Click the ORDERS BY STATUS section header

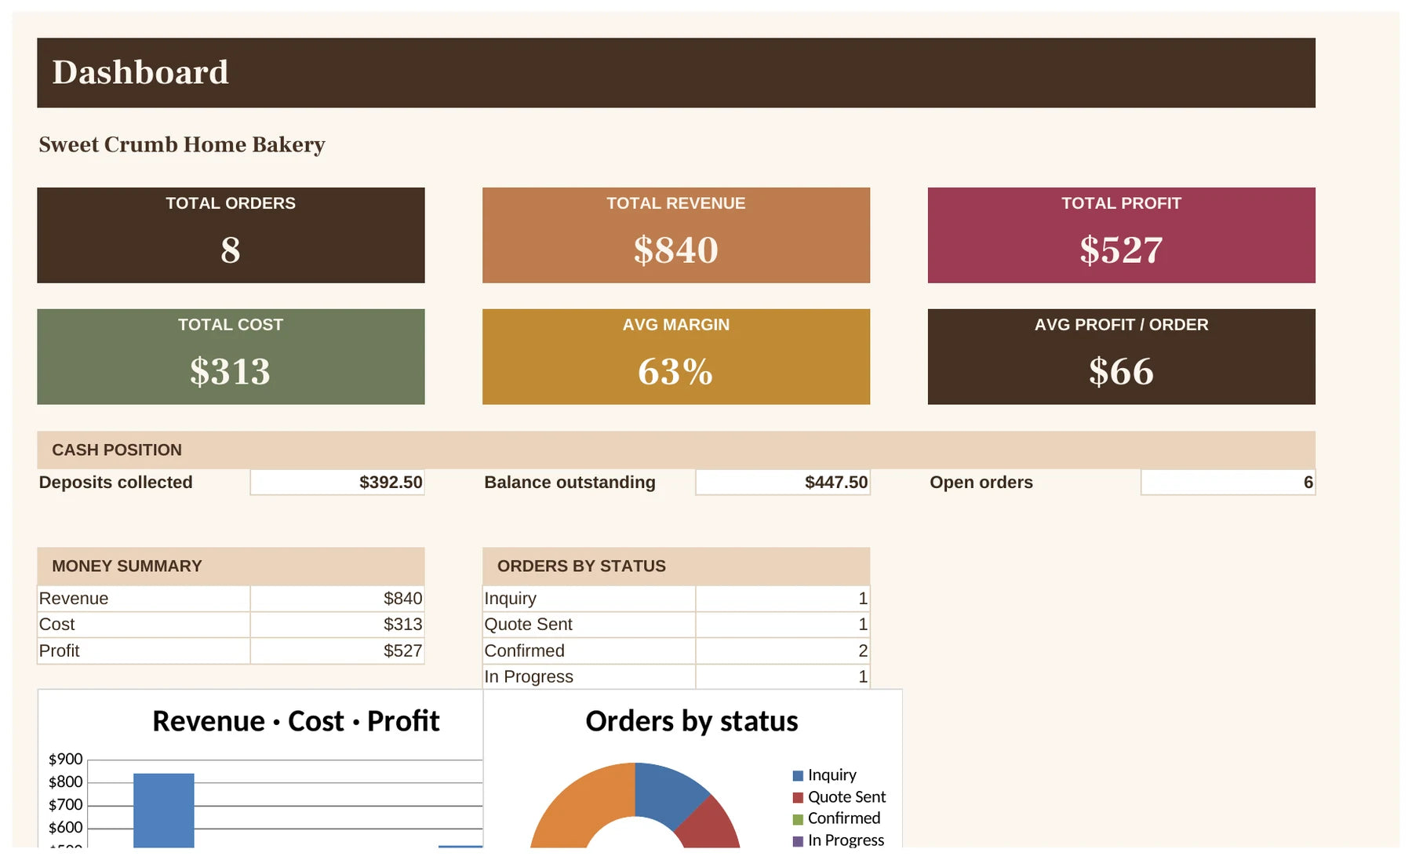click(675, 566)
